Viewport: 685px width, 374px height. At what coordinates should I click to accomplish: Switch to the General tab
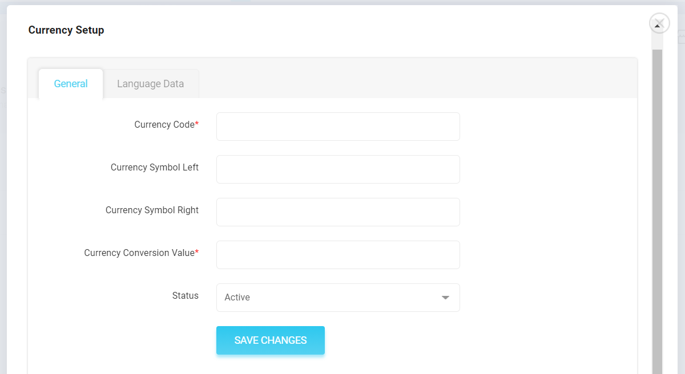(x=71, y=84)
